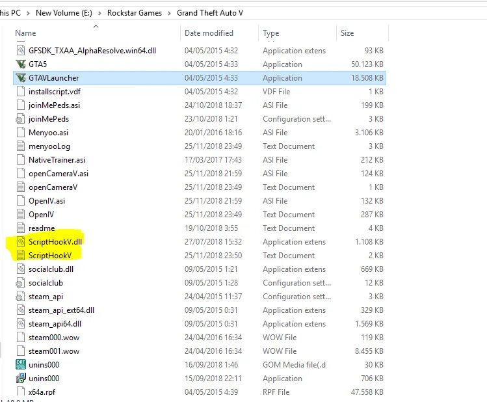Select the file name openCameraV.asi
Image resolution: width=487 pixels, height=402 pixels.
tap(59, 174)
